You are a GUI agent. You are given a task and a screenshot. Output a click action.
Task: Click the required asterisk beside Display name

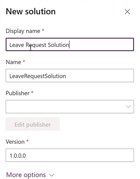(x=43, y=30)
